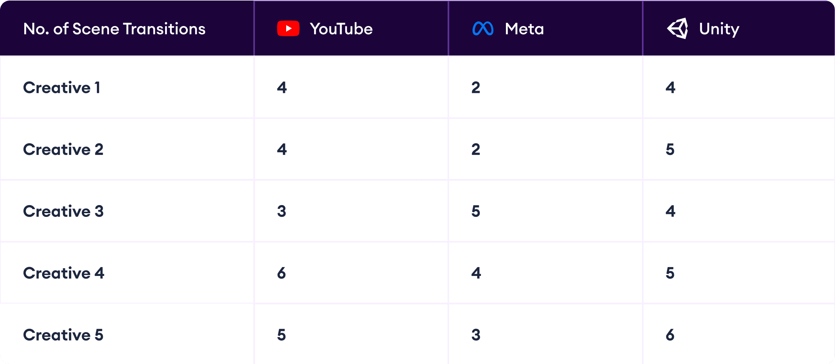The width and height of the screenshot is (835, 364).
Task: Click the Unity cube logo icon
Action: [677, 28]
